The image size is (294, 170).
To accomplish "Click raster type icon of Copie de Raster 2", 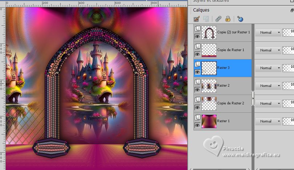I will tap(197, 100).
